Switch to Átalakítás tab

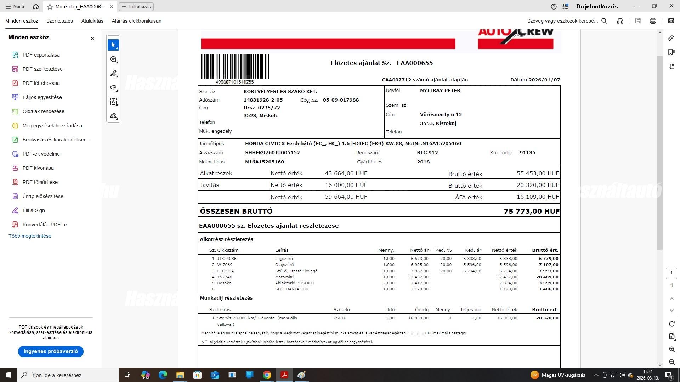[92, 21]
